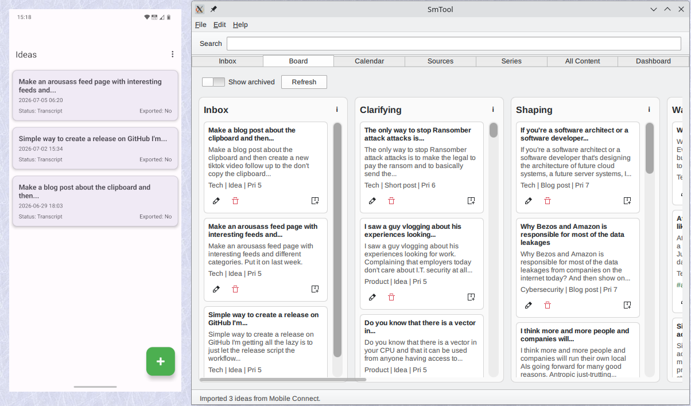Switch to the Dashboard tab
Screen dimensions: 691x406
tap(653, 61)
